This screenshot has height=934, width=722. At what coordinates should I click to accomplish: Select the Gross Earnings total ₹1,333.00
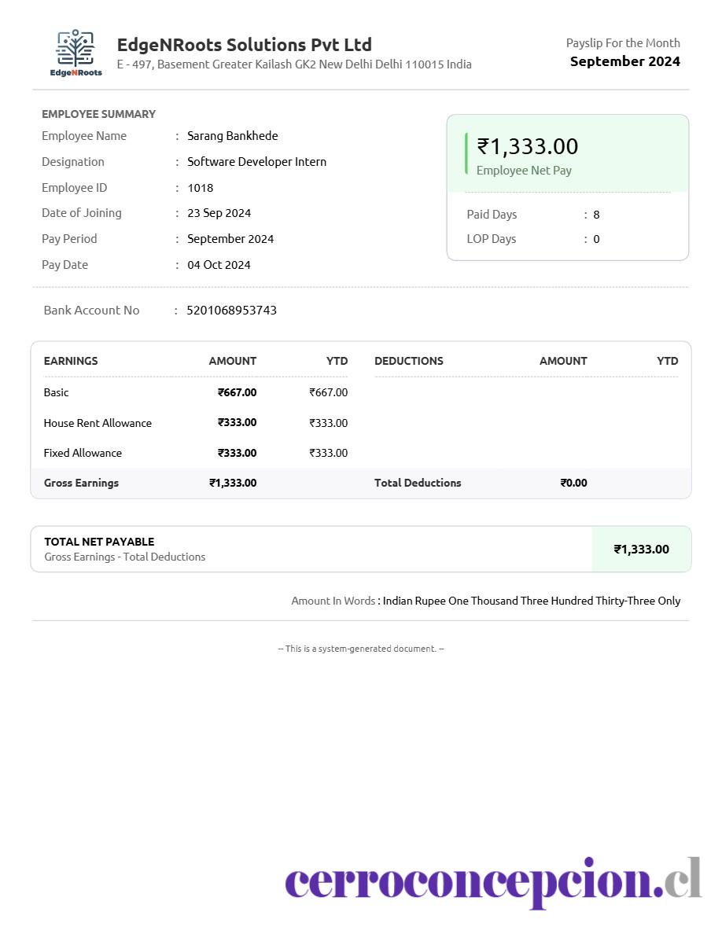click(x=233, y=483)
